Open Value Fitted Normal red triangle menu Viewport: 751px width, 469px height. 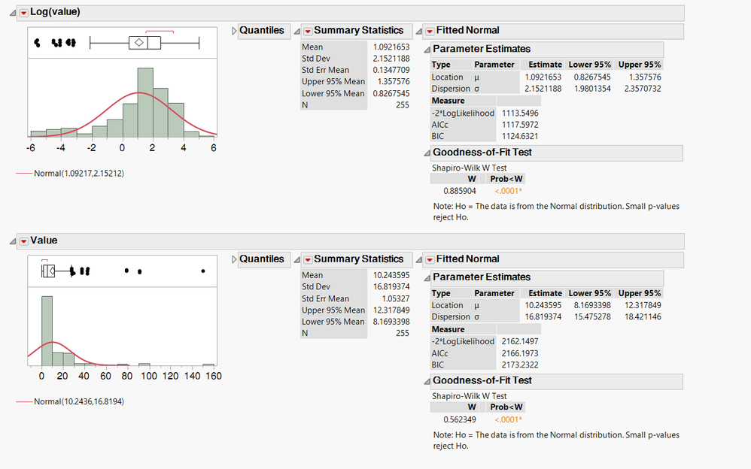click(430, 260)
